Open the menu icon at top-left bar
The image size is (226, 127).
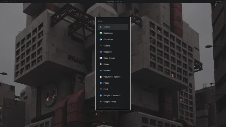2,1
